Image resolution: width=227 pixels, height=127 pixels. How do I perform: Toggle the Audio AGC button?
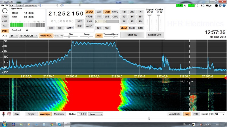click(x=46, y=36)
